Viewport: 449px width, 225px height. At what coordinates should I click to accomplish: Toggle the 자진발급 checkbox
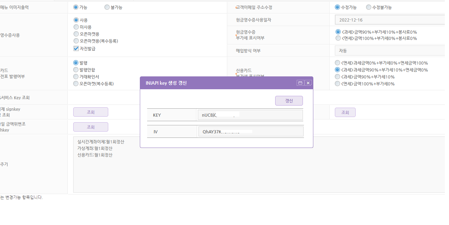(76, 48)
